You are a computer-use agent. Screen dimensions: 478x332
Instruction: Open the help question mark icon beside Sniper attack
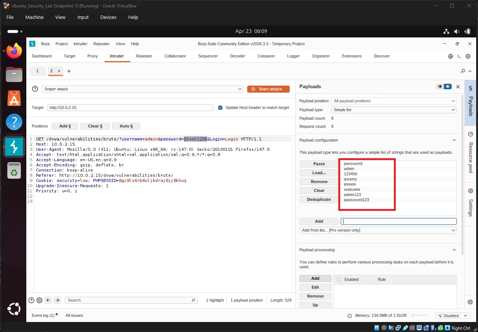(x=34, y=89)
